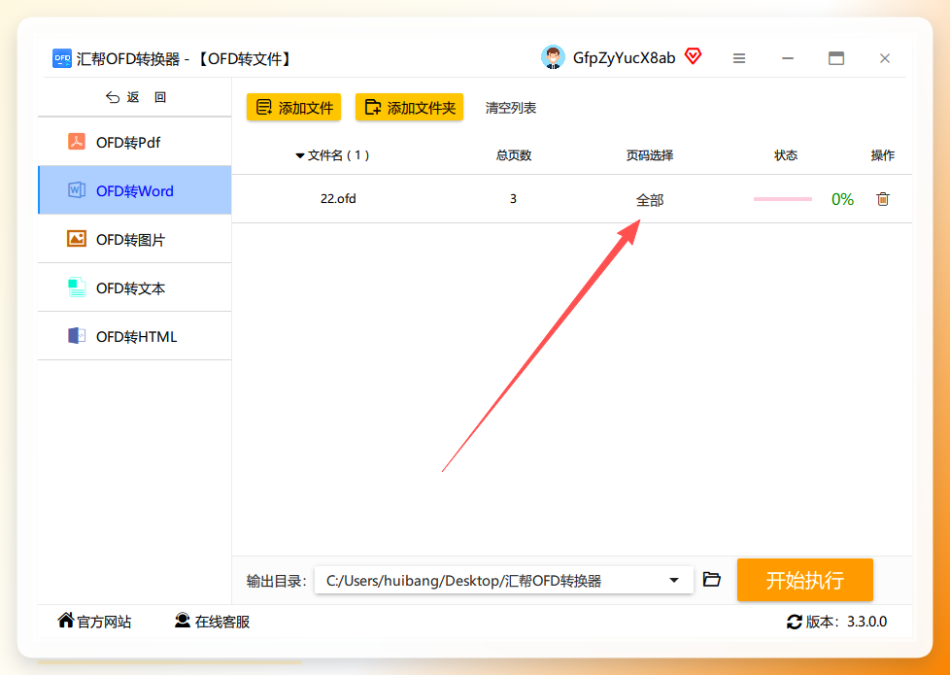Minimize the converter window
This screenshot has height=675, width=950.
click(x=788, y=58)
